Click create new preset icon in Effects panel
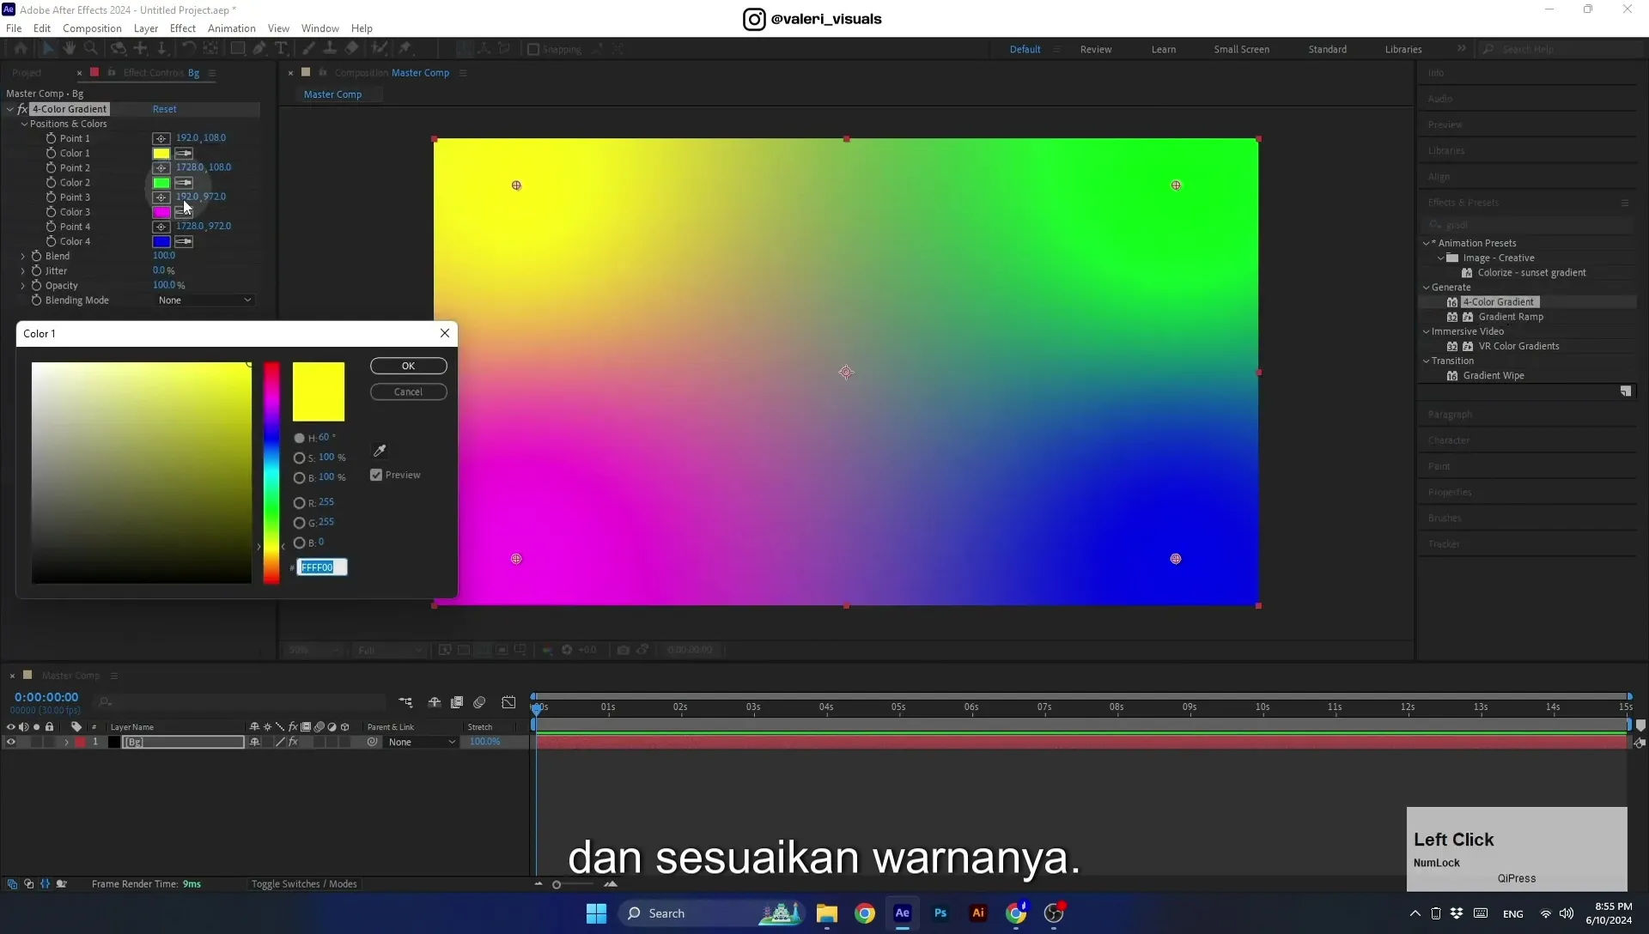 1626,391
